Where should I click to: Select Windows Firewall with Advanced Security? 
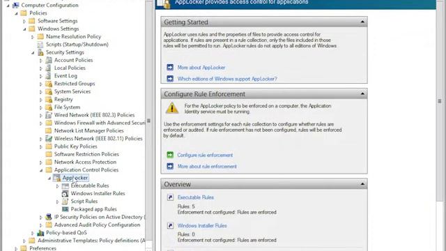(100, 123)
